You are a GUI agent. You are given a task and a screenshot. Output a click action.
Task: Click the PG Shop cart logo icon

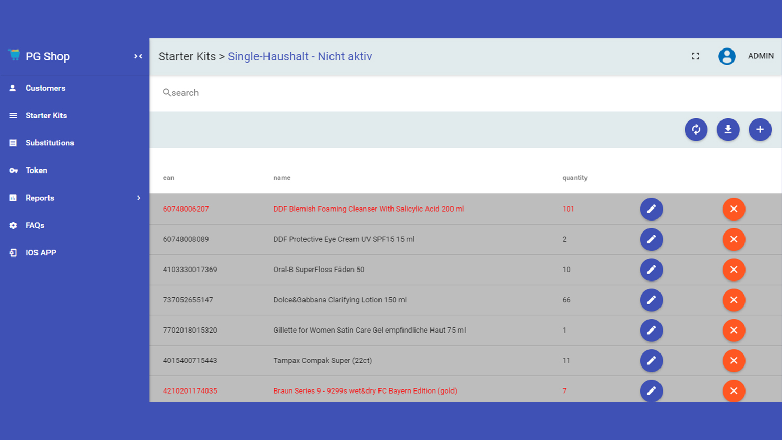click(14, 55)
